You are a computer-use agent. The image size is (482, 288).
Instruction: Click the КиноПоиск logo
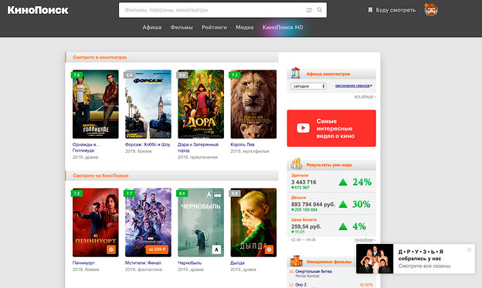[x=38, y=10]
